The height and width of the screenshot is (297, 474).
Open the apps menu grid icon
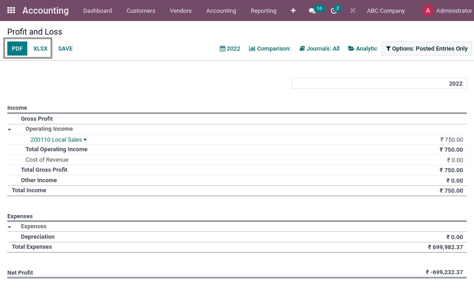click(11, 10)
